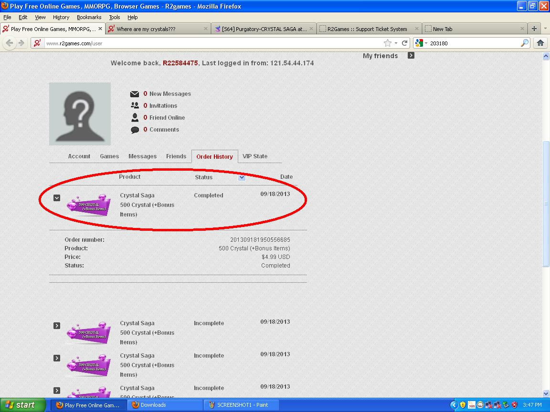Screen dimensions: 550x412
Task: Click the page scroll-up arrow
Action: pos(546,56)
